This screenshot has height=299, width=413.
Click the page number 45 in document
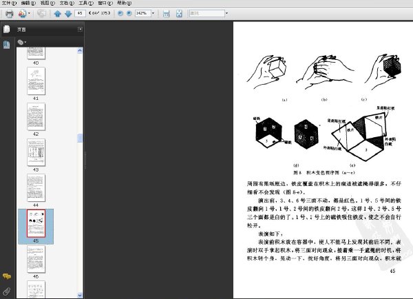[x=392, y=271]
